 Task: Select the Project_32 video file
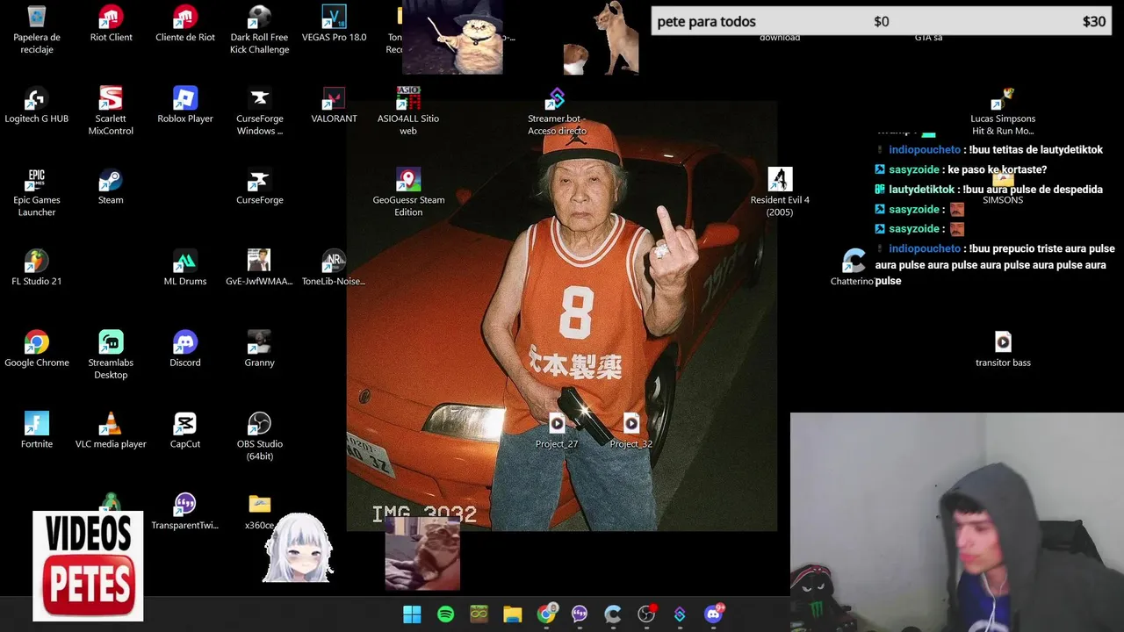631,431
